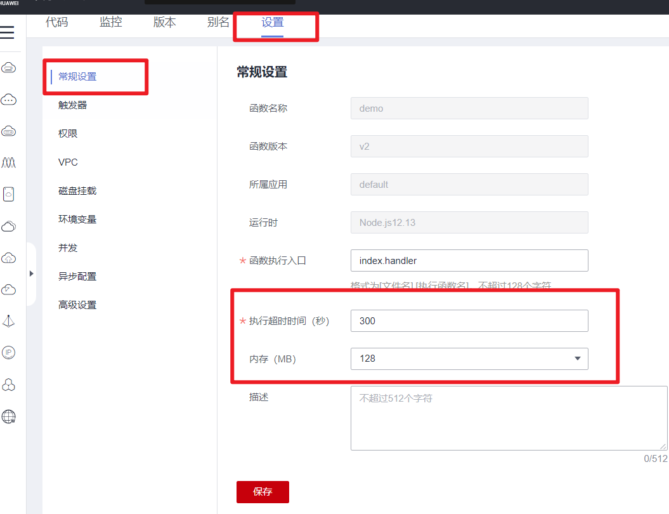
Task: Open 高级设置 in the settings menu
Action: (77, 305)
